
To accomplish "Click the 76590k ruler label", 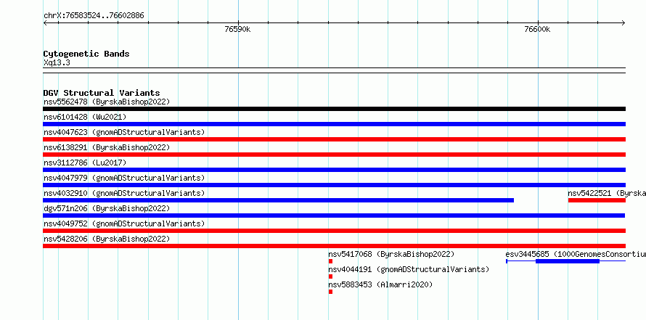I will (237, 29).
